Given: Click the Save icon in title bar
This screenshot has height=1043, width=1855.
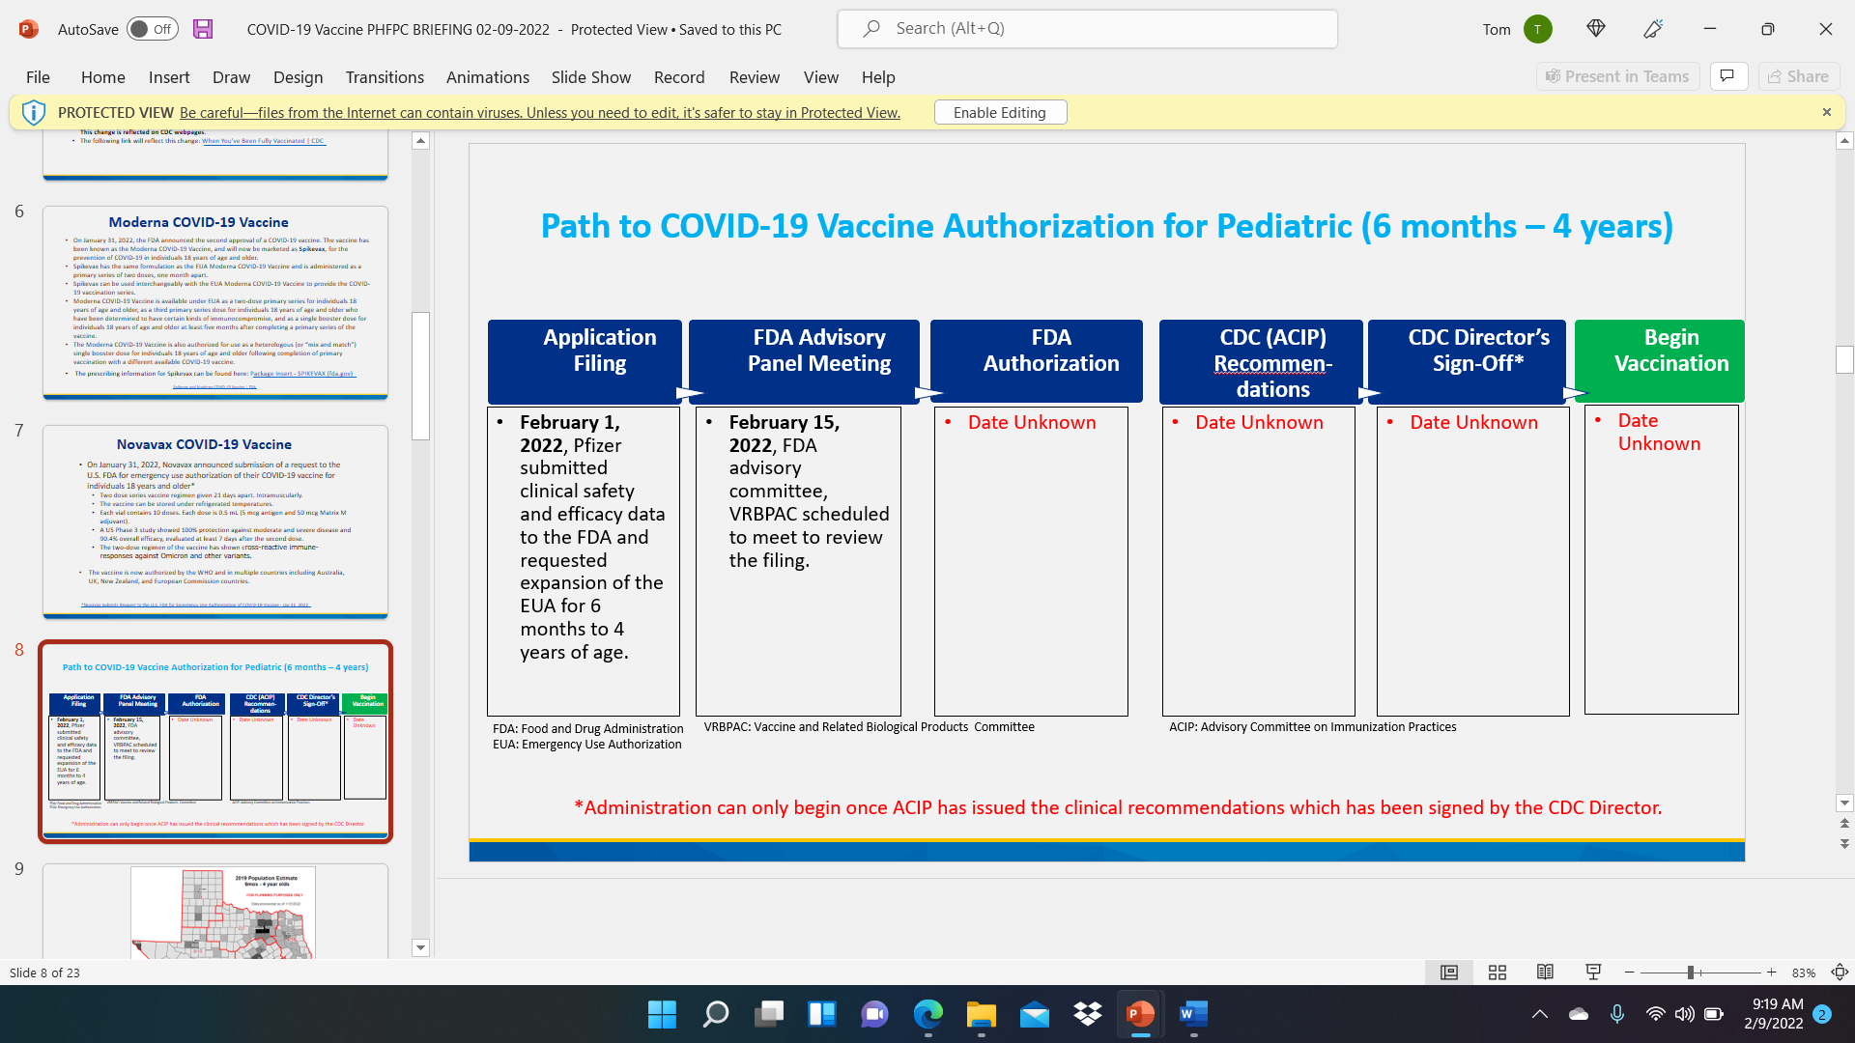Looking at the screenshot, I should [203, 29].
